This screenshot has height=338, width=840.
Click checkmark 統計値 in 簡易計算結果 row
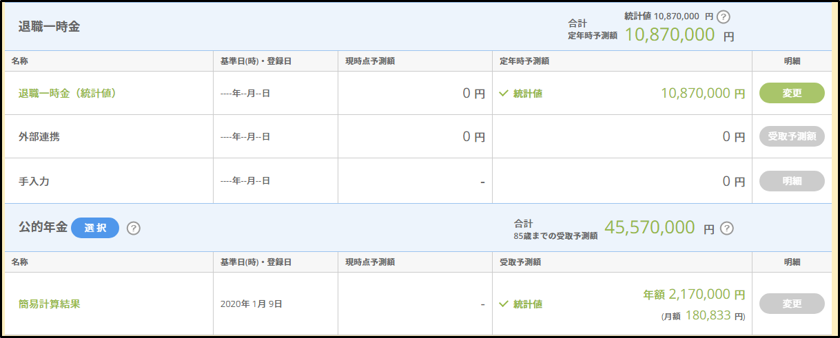(x=521, y=304)
